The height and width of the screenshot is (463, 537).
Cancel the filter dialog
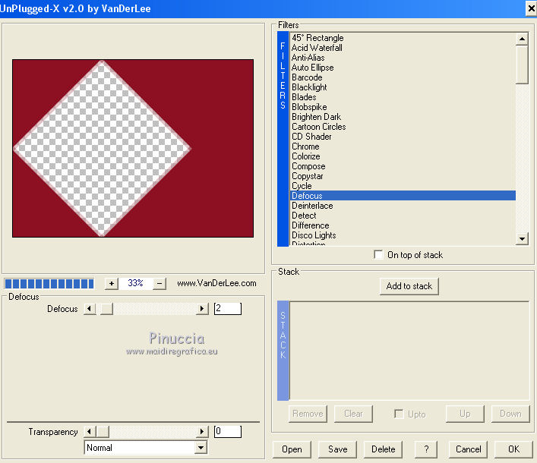click(468, 449)
